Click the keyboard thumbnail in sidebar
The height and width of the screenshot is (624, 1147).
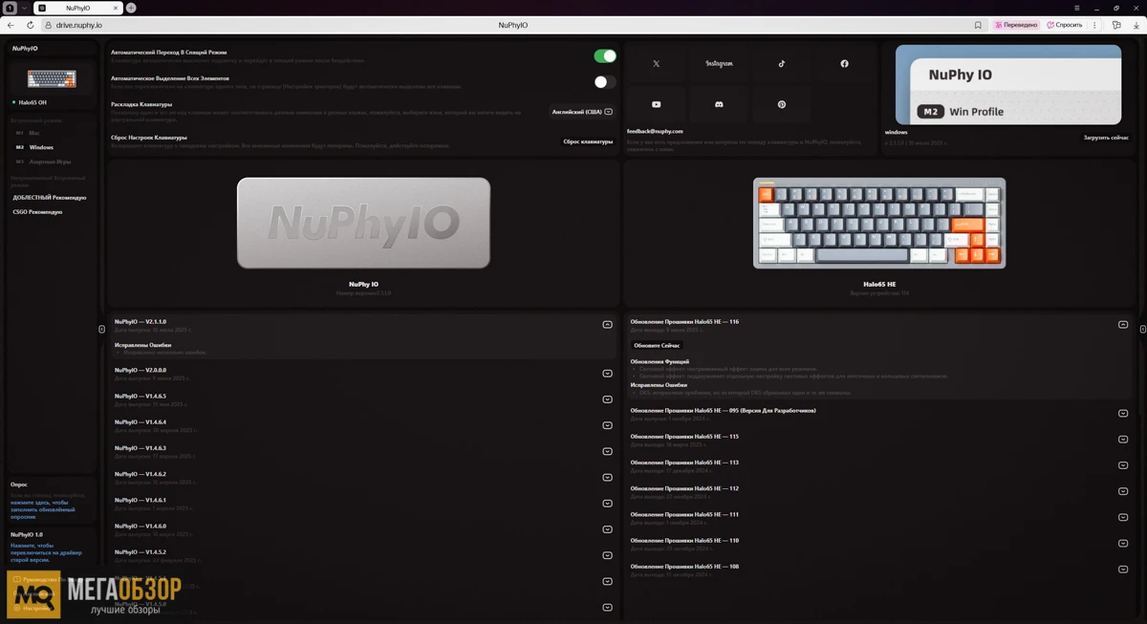[52, 78]
